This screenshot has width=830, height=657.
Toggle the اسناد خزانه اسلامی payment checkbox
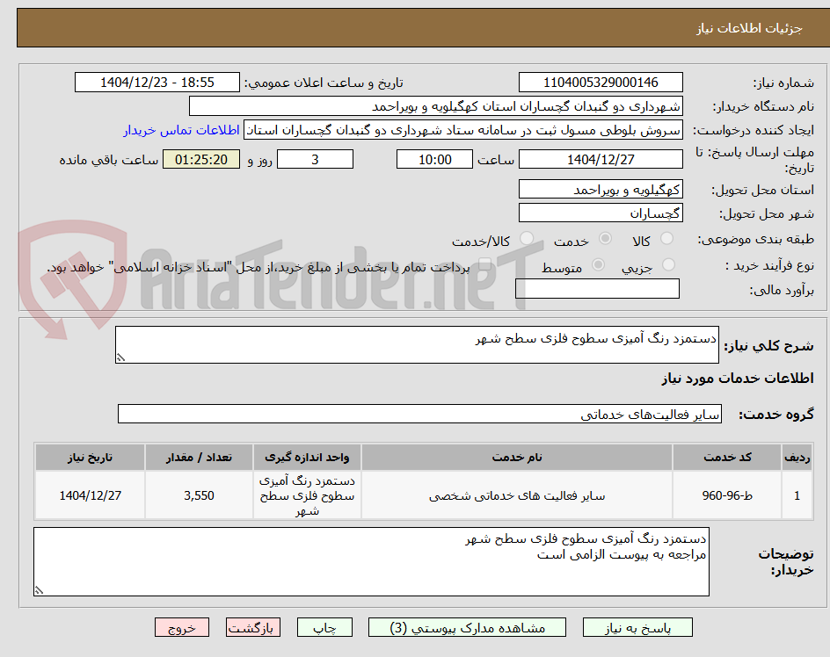pos(484,264)
